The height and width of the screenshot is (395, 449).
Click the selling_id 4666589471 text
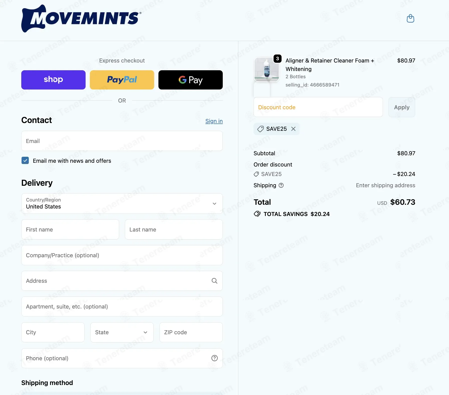tap(312, 85)
